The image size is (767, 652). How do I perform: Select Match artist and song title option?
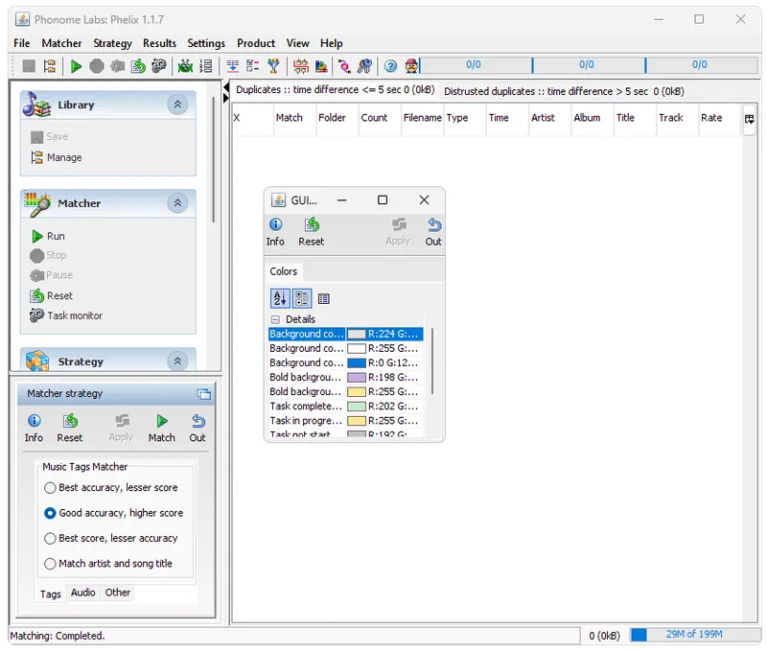coord(108,564)
